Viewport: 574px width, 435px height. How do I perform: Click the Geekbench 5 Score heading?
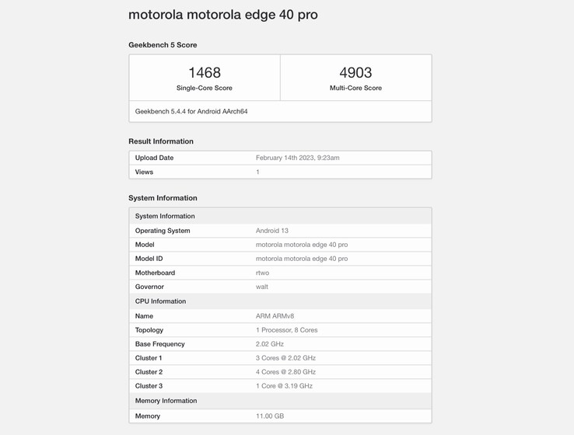point(163,45)
